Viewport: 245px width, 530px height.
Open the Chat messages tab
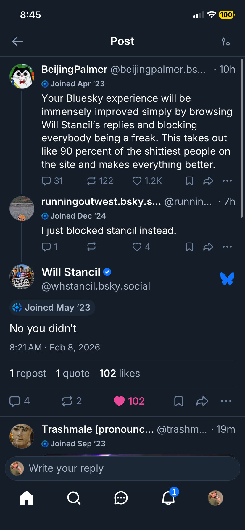(121, 498)
